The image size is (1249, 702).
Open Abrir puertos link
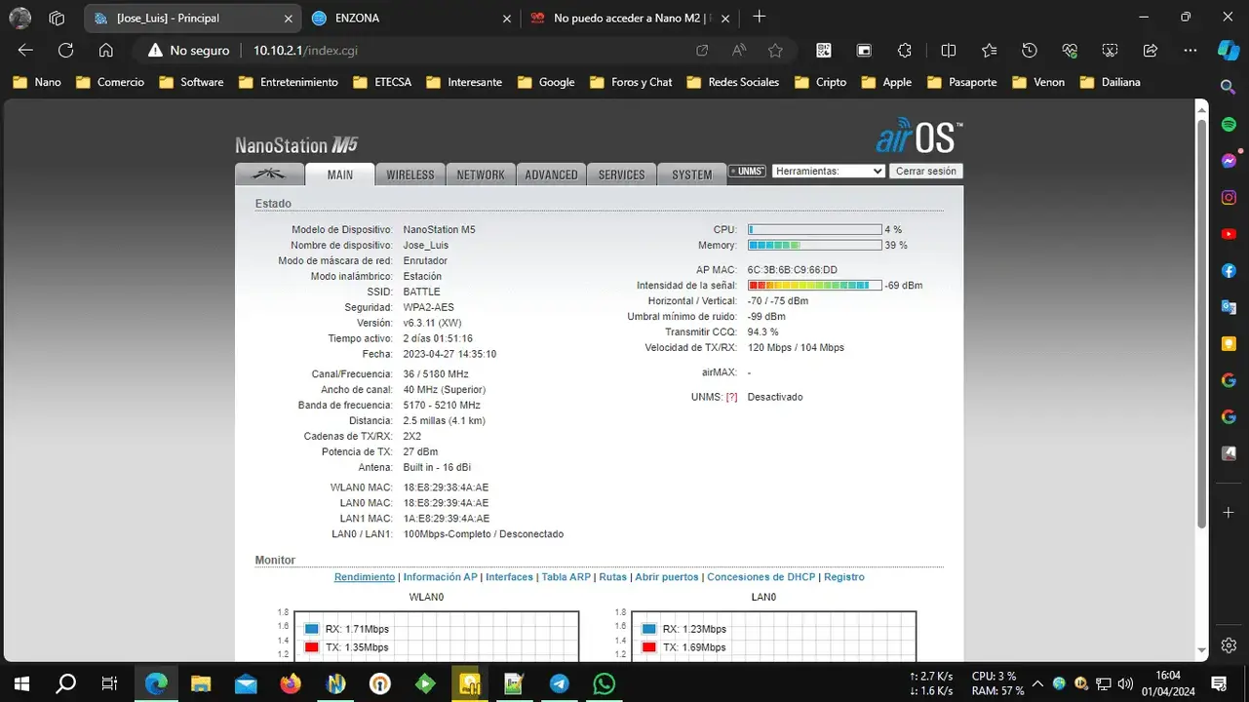[x=667, y=577]
